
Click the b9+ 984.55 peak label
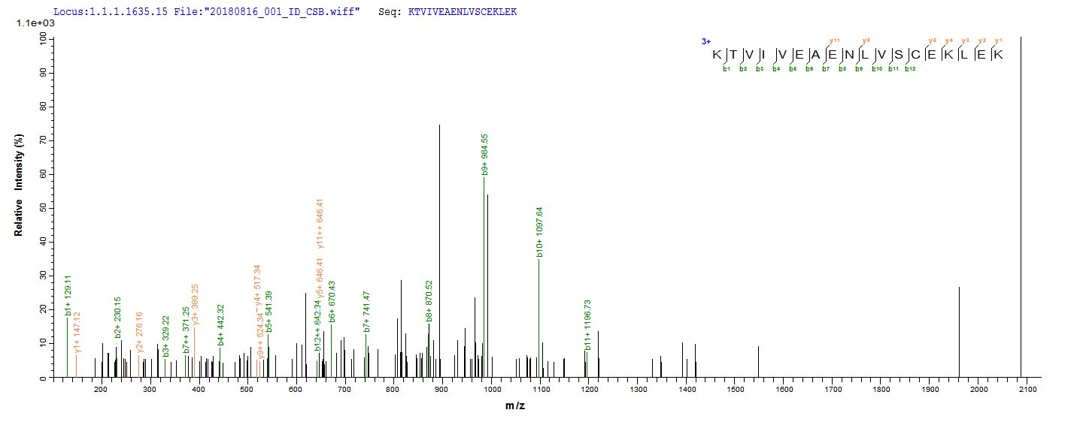tap(485, 155)
